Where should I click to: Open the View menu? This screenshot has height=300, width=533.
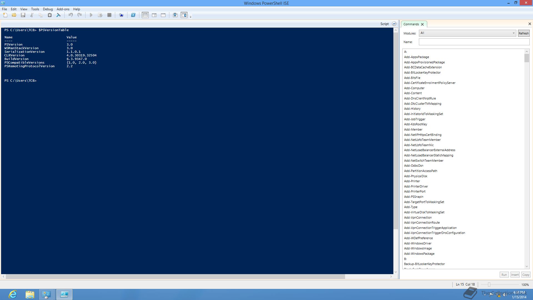tap(24, 9)
